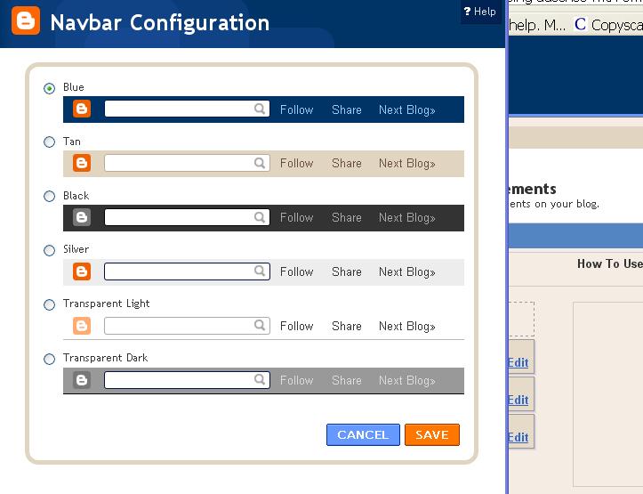The height and width of the screenshot is (494, 643).
Task: Click search magnifier in Tan navbar preview
Action: click(260, 163)
